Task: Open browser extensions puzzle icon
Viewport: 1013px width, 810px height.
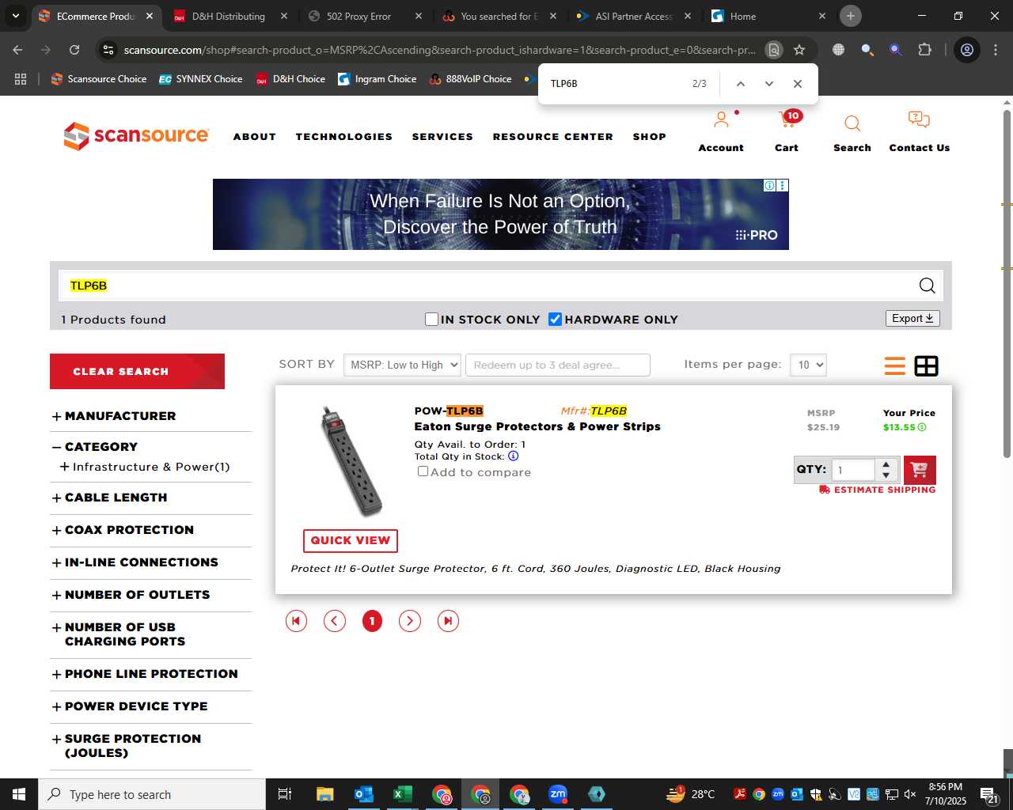Action: (924, 50)
